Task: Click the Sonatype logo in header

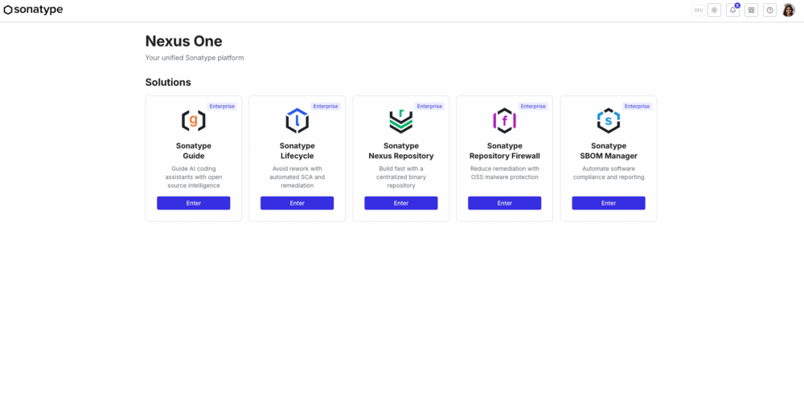Action: click(33, 10)
